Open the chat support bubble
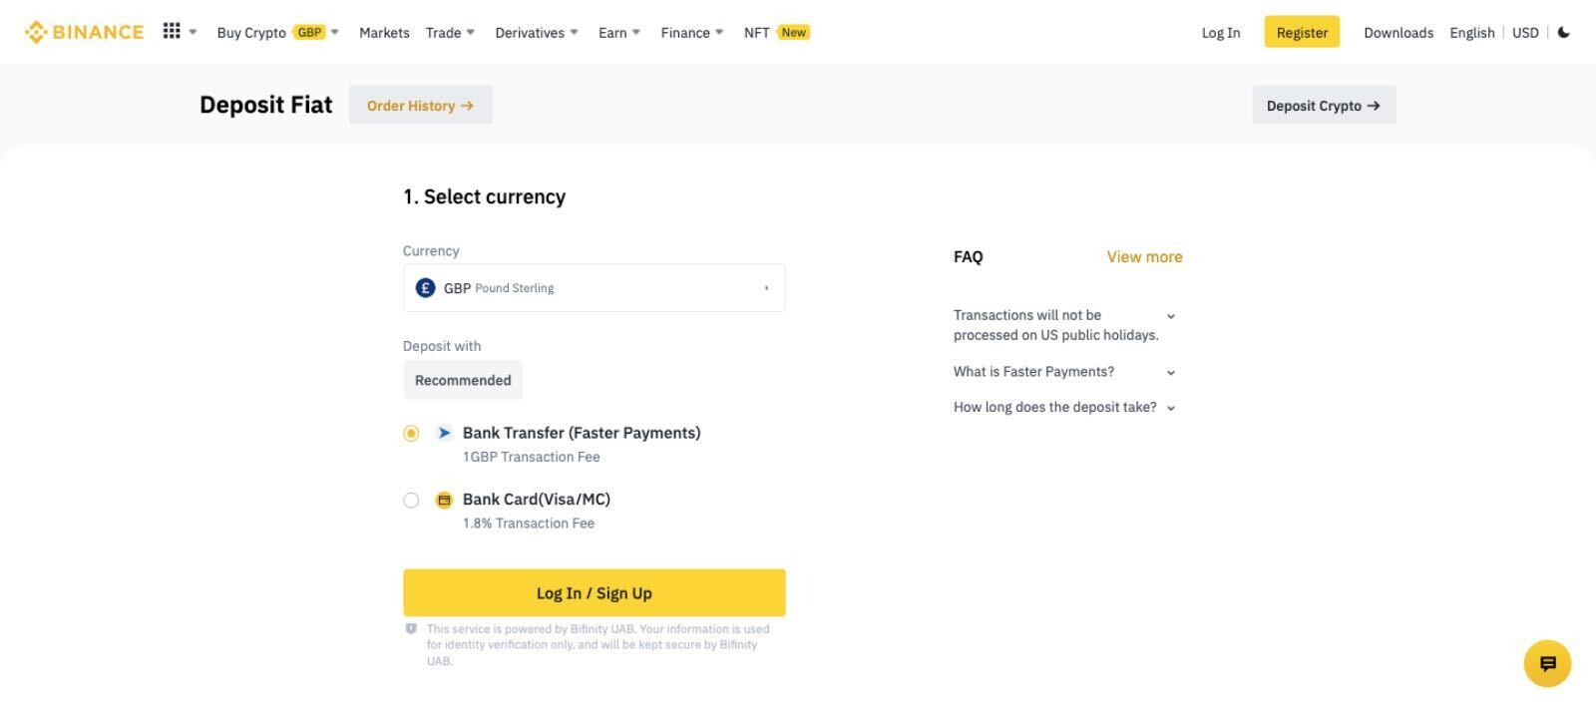 pyautogui.click(x=1547, y=663)
